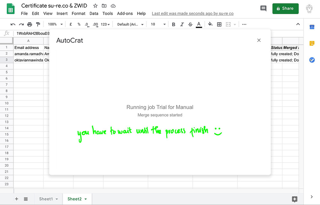
Task: Open Google Tasks in the side panel
Action: (x=312, y=60)
